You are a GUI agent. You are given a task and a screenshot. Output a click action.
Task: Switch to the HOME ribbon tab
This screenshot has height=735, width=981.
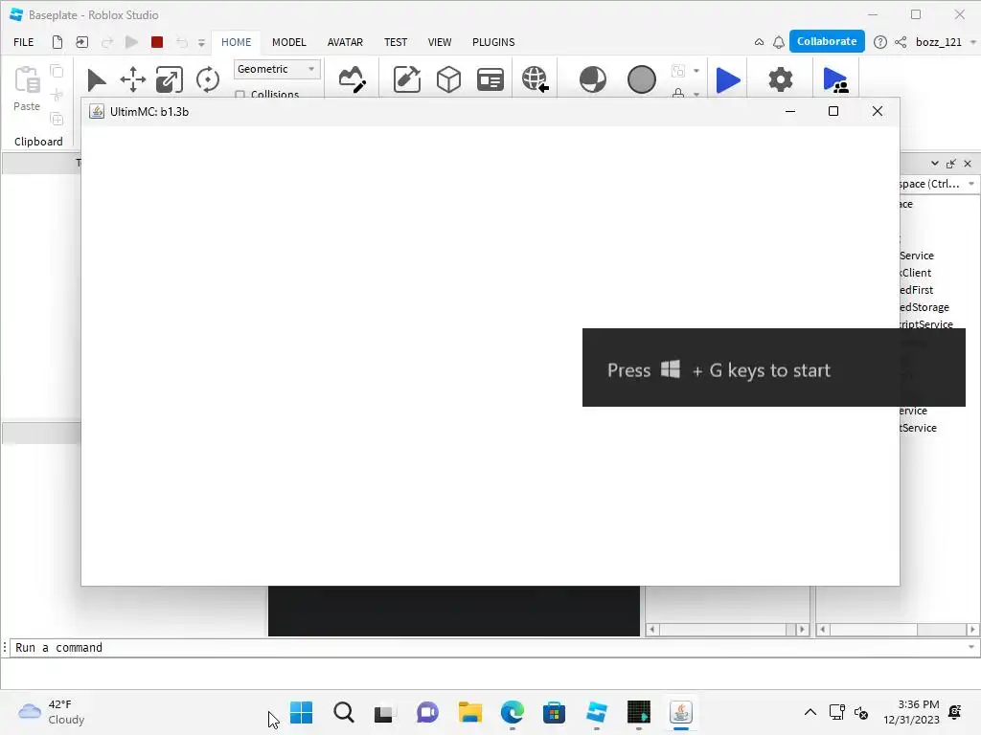pos(236,42)
